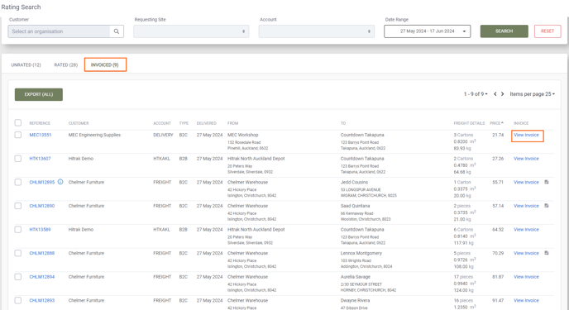
Task: Select checkbox for row CHLM12895
Action: 18,182
